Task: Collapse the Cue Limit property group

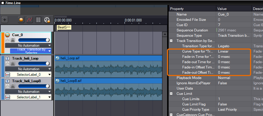Action: point(171,93)
